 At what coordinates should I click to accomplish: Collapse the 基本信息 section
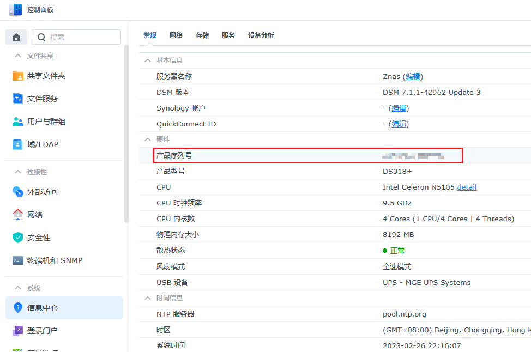click(x=148, y=60)
